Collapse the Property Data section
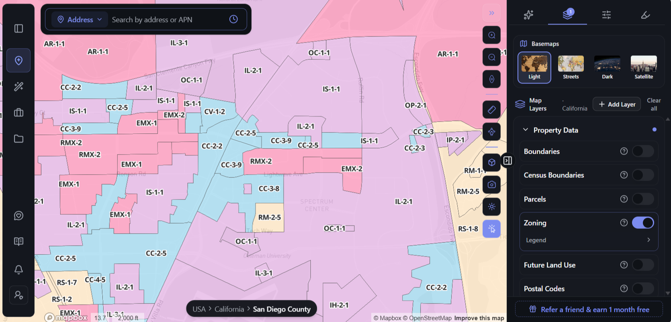The height and width of the screenshot is (322, 671). coord(525,130)
